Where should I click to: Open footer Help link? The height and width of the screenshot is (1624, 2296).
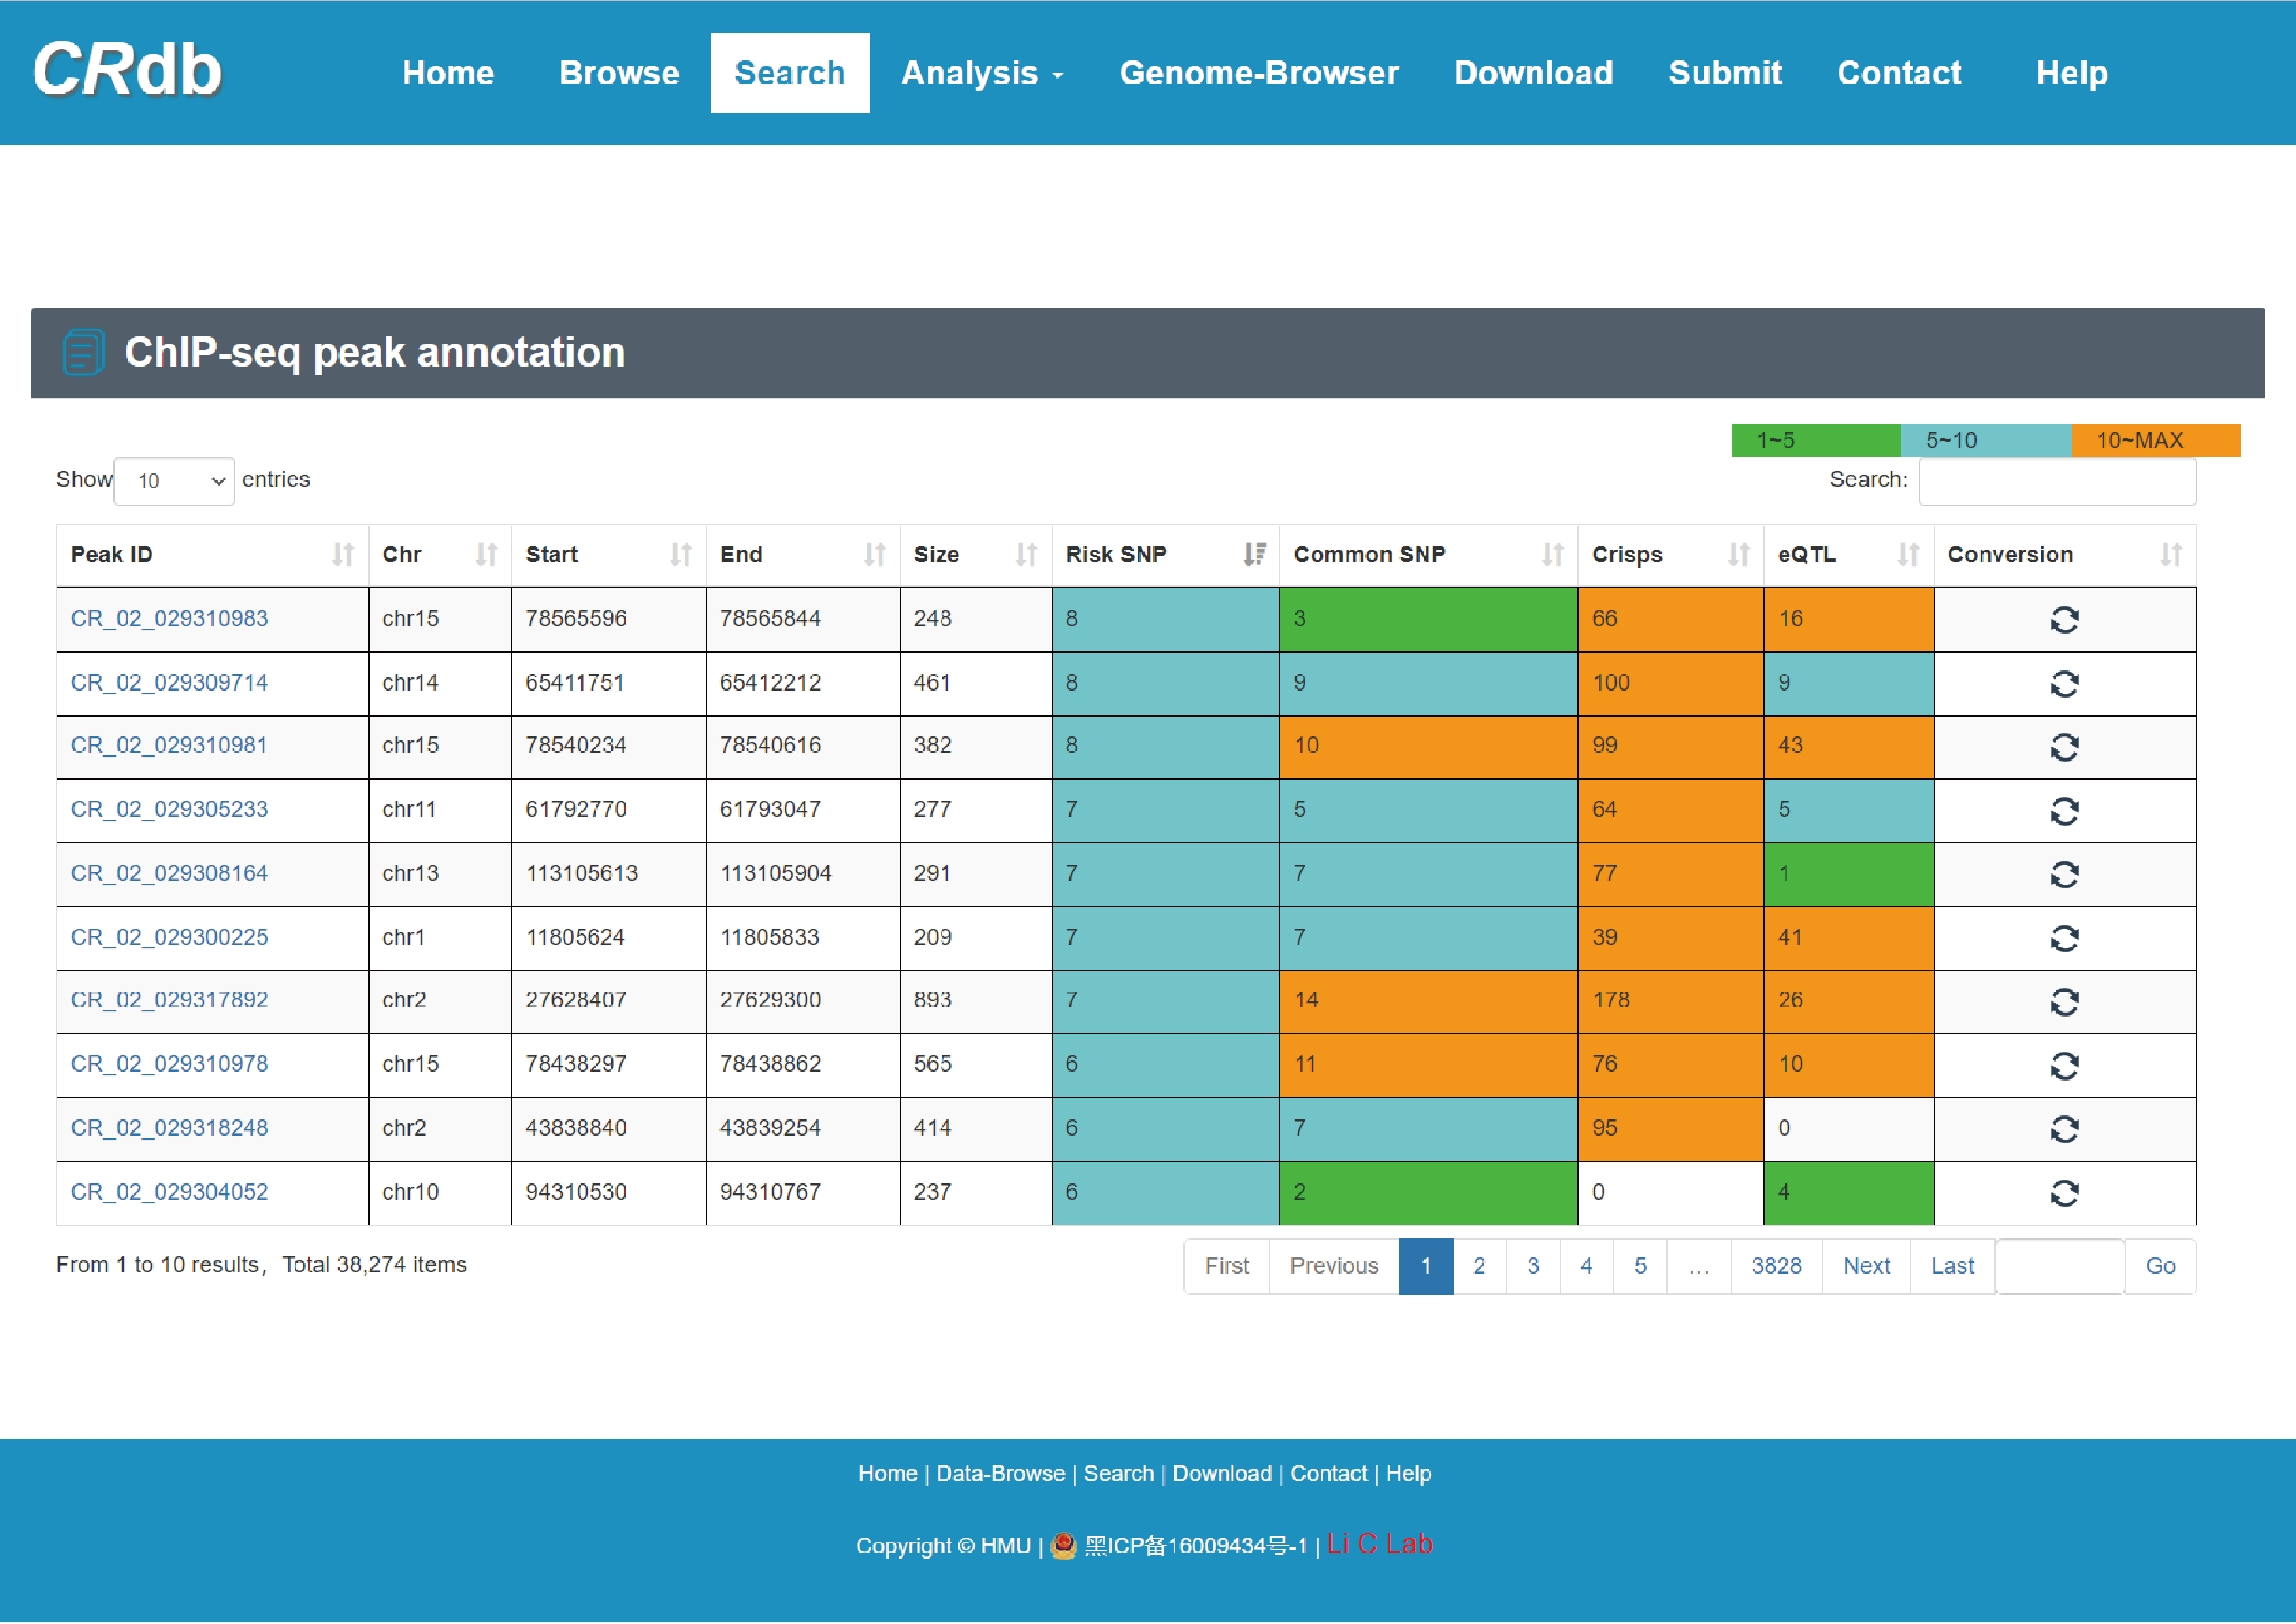1408,1474
